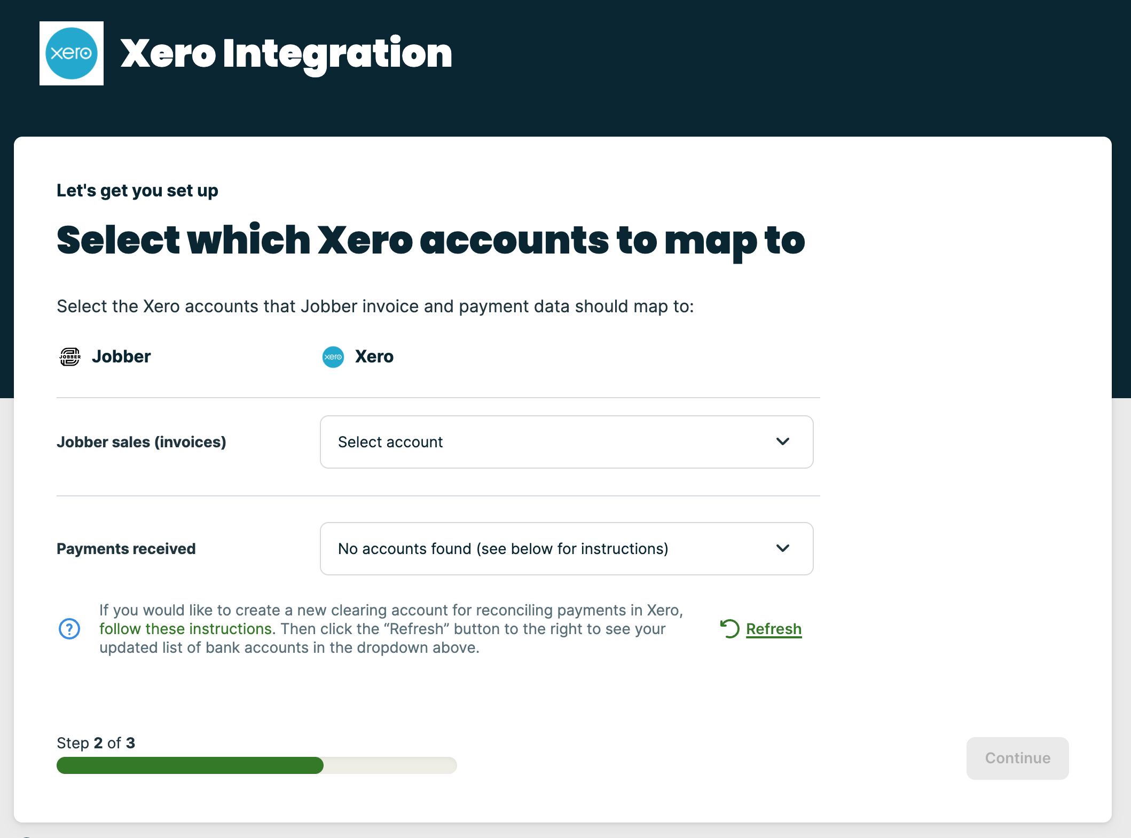Click the Jobber logo icon
This screenshot has height=838, width=1131.
point(70,357)
